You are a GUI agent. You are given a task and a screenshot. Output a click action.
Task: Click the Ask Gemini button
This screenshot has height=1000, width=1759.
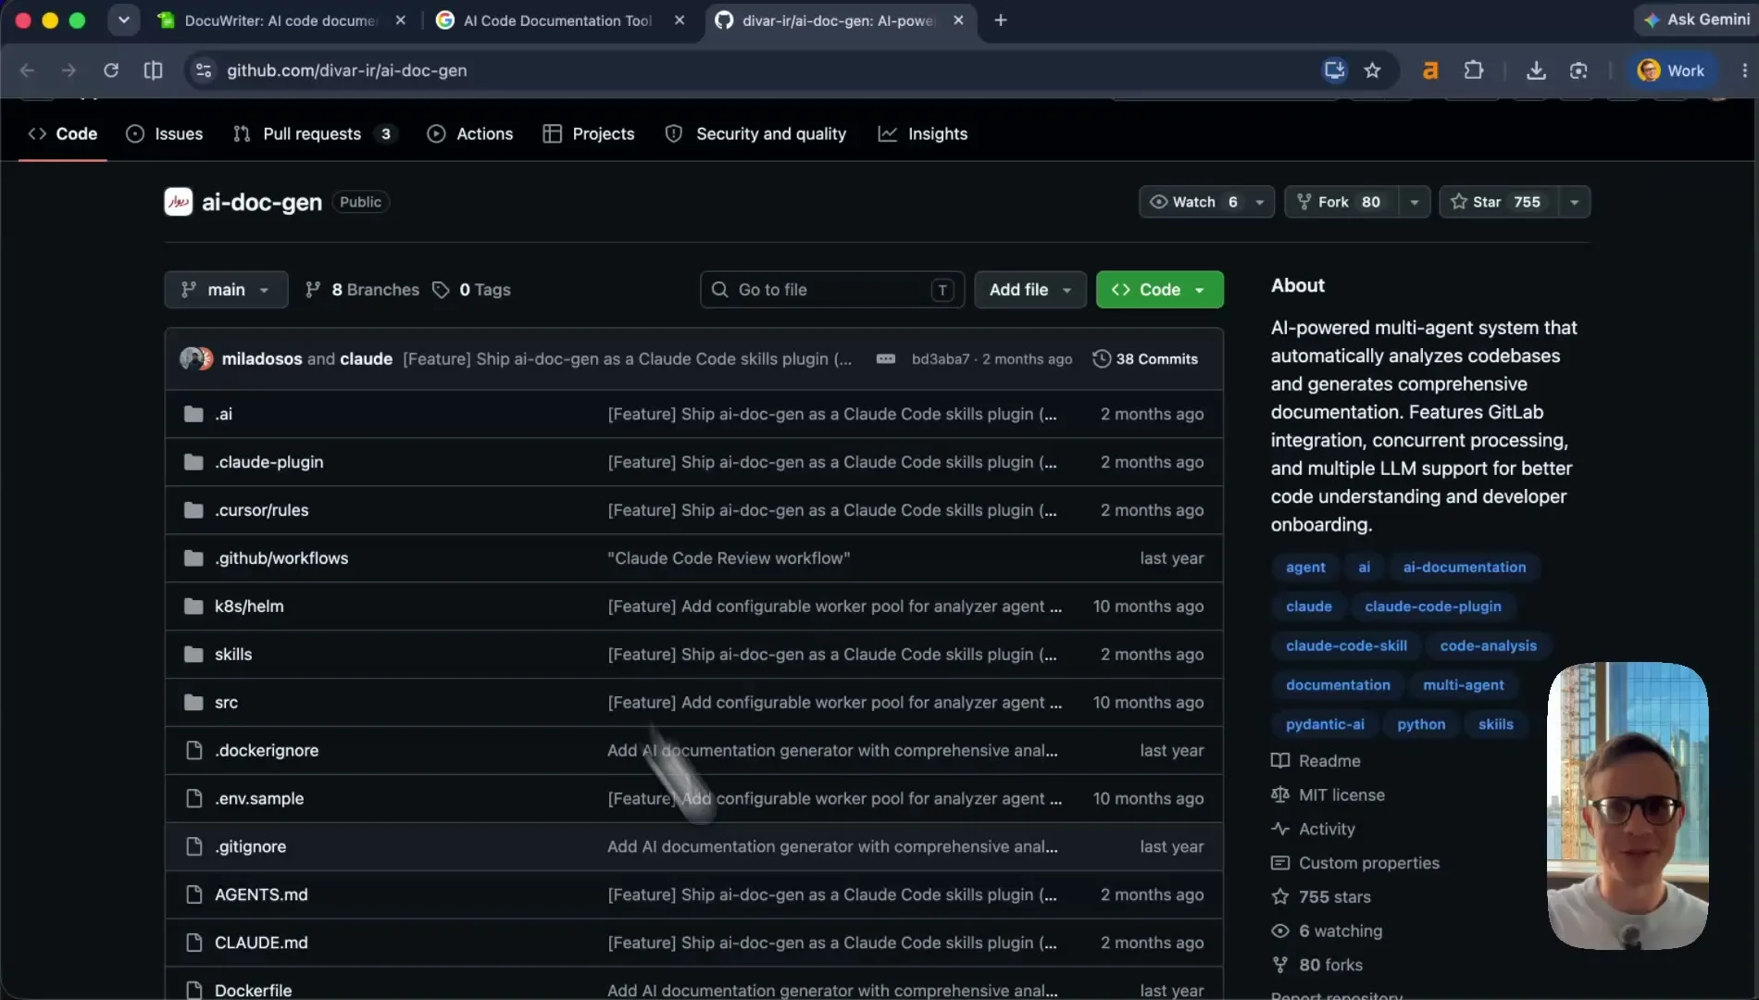1696,19
